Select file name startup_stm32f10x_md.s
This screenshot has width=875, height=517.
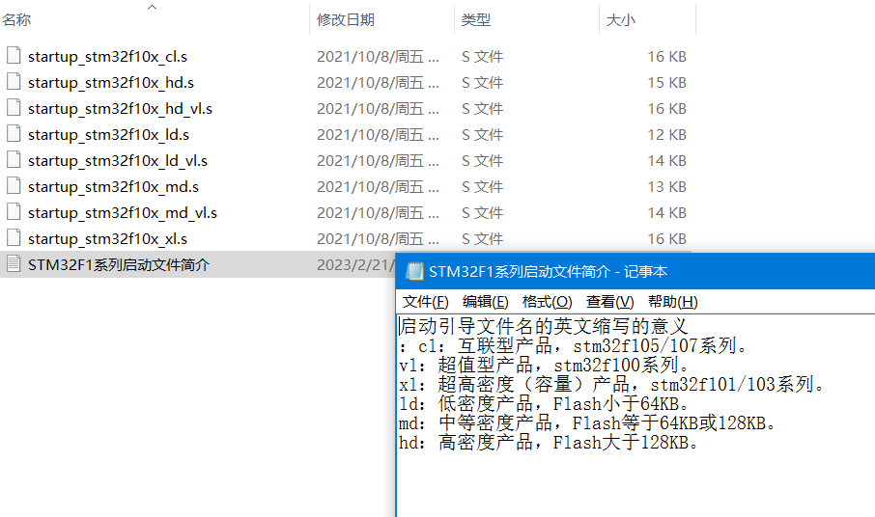coord(113,187)
